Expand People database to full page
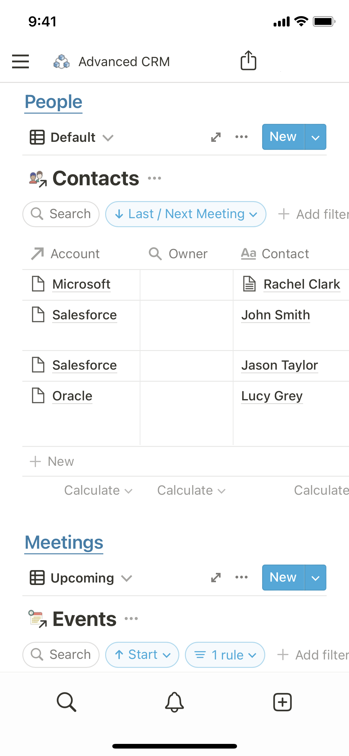349x756 pixels. (216, 137)
